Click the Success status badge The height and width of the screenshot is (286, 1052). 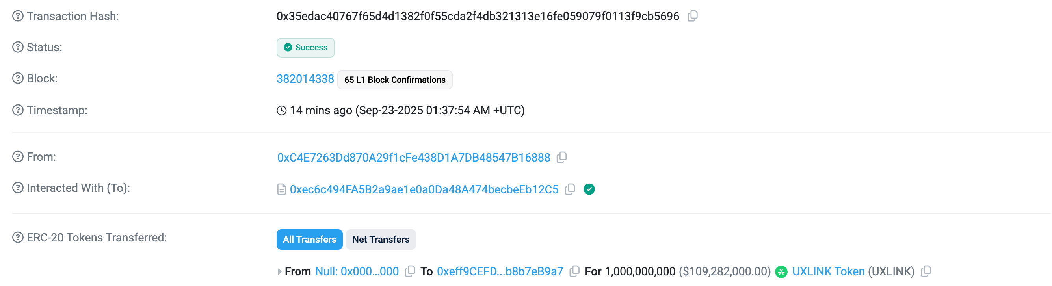pos(305,47)
